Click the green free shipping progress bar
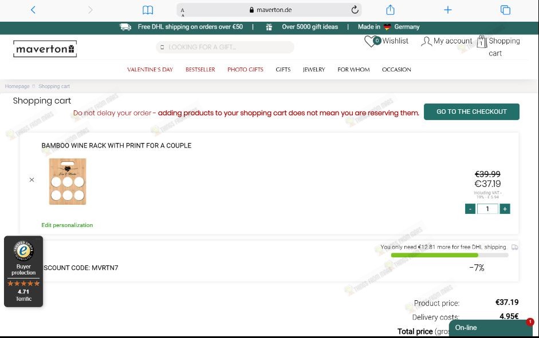The image size is (539, 338). tap(434, 255)
